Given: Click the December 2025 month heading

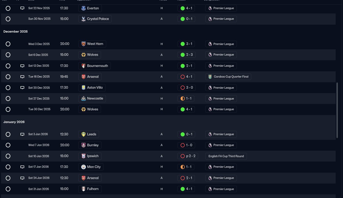Looking at the screenshot, I should 16,32.
